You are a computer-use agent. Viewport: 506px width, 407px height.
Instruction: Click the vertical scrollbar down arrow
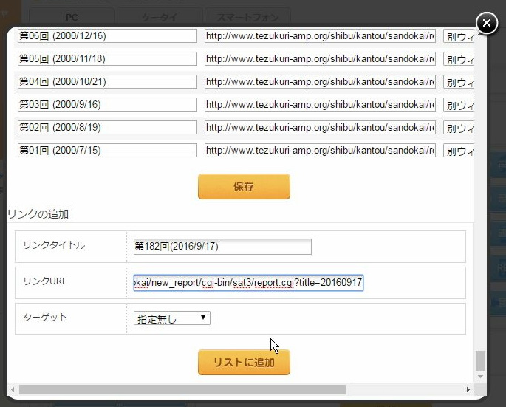click(481, 377)
